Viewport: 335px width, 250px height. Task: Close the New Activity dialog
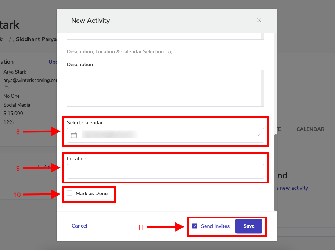259,20
